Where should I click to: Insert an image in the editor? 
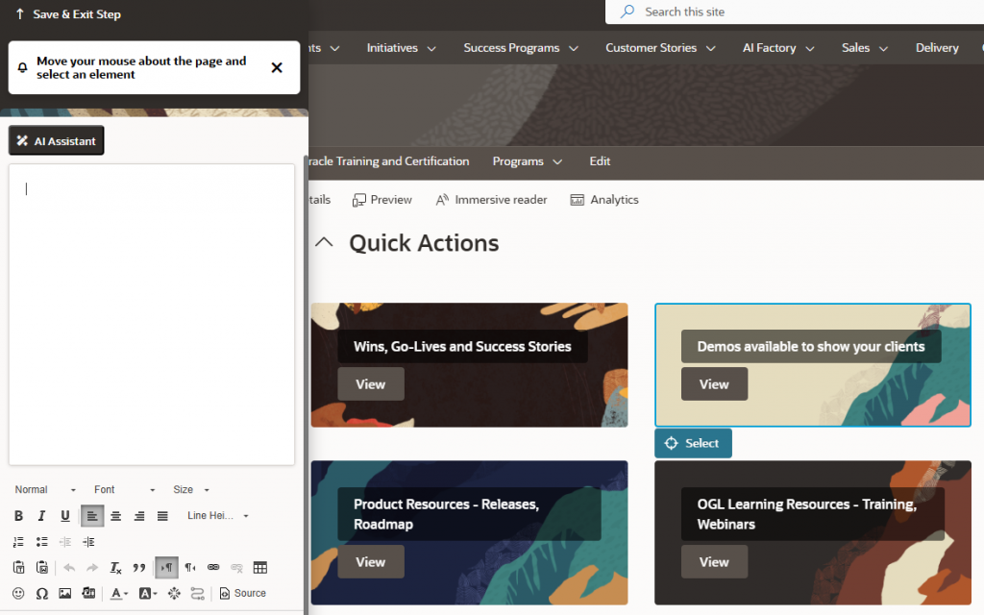(x=64, y=593)
